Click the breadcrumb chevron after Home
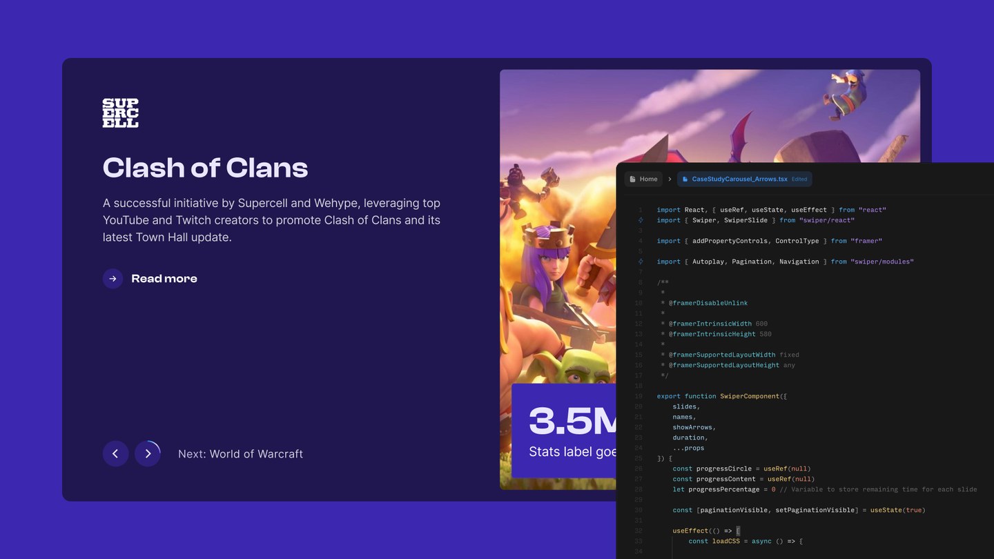Image resolution: width=994 pixels, height=559 pixels. [670, 179]
